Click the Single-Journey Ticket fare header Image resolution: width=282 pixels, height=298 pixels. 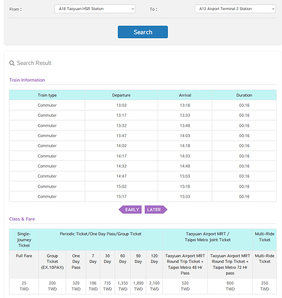24,240
